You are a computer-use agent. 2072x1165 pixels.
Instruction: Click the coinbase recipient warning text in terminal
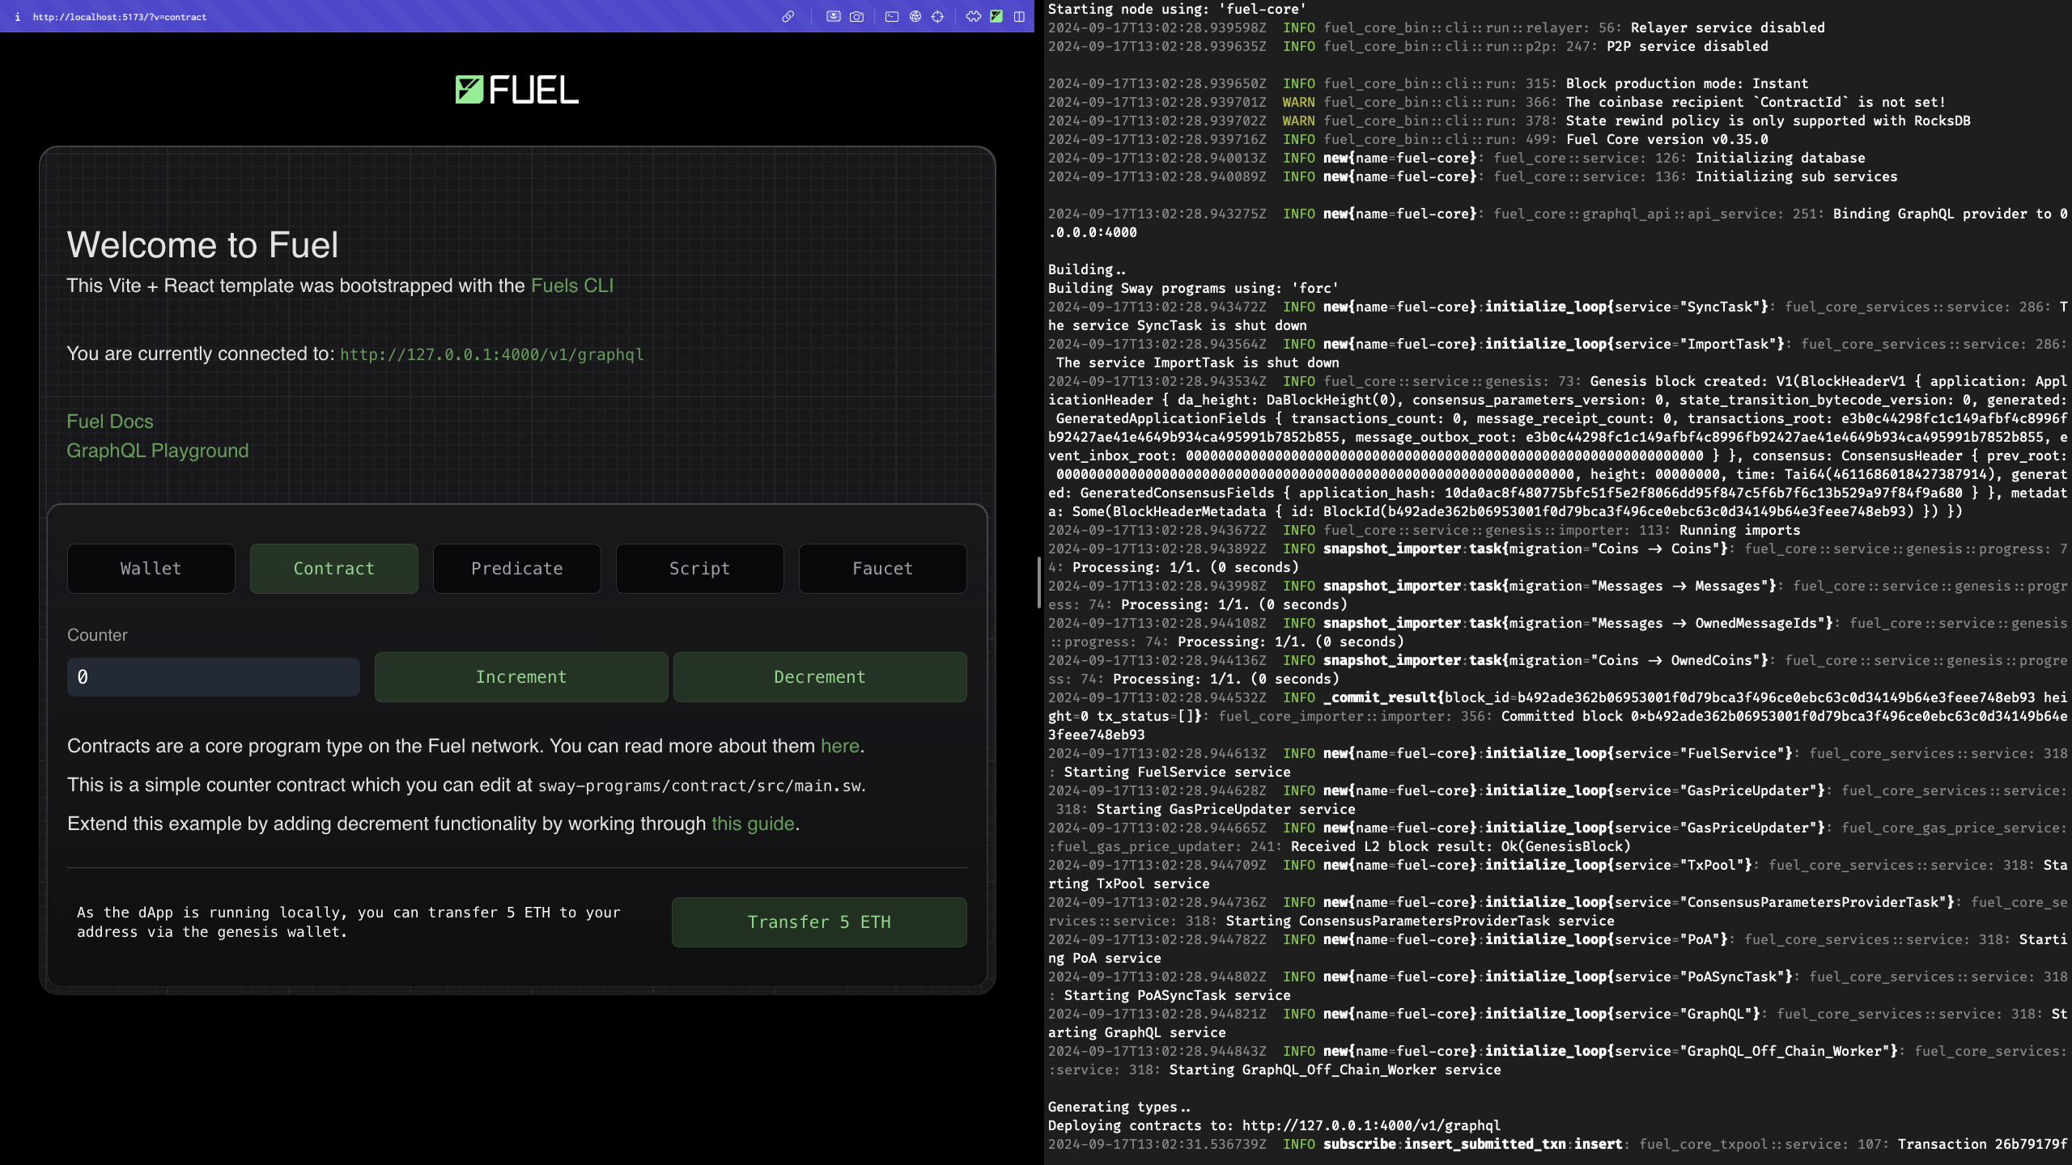coord(1756,102)
